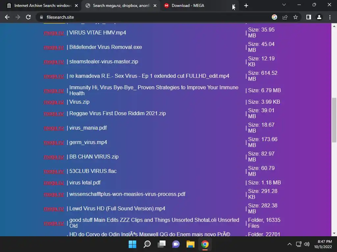Open mega.nz link for 53CLUB VIRUS.flac

click(54, 171)
